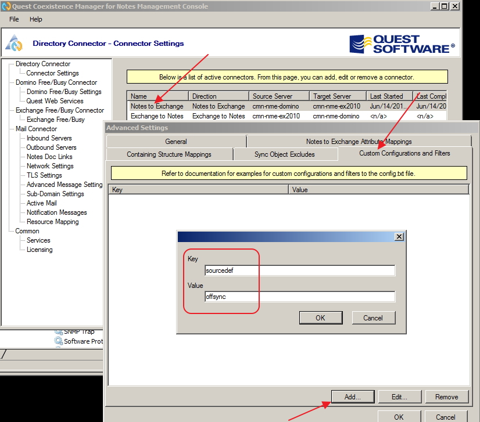This screenshot has height=422, width=480.
Task: Select the Notes to Exchange connector row
Action: pos(286,106)
